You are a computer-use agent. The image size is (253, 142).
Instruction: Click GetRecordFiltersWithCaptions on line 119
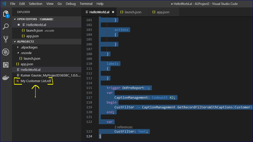(x=205, y=107)
